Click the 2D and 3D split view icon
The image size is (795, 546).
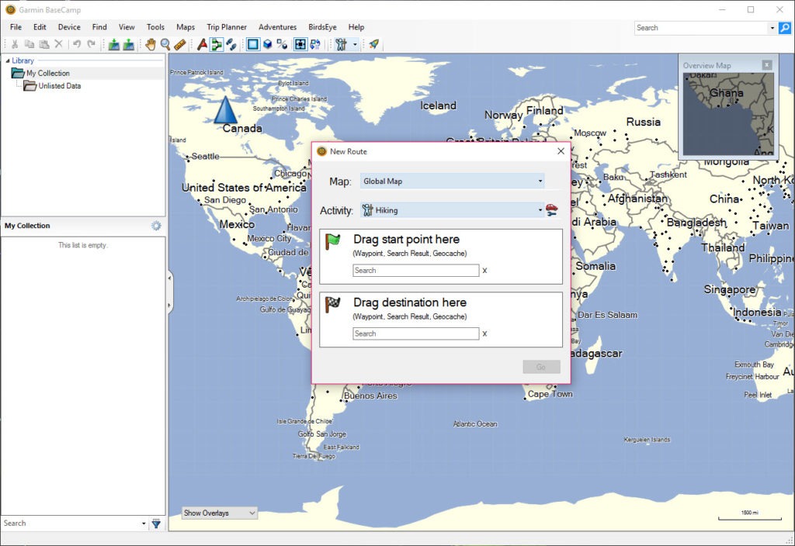[283, 44]
